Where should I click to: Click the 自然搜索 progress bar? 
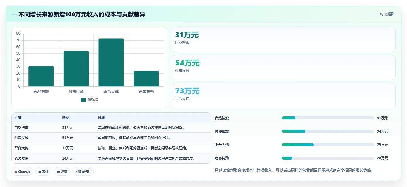(328, 118)
